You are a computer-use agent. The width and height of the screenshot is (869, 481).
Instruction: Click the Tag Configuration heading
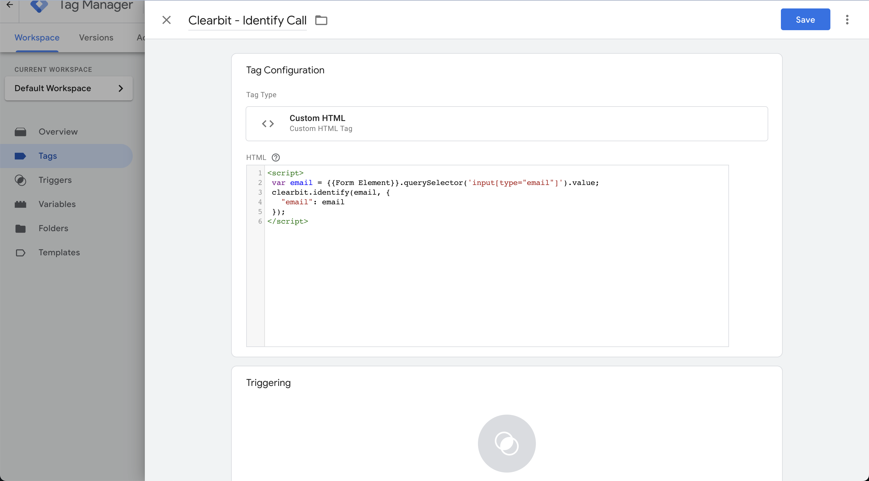pyautogui.click(x=285, y=70)
